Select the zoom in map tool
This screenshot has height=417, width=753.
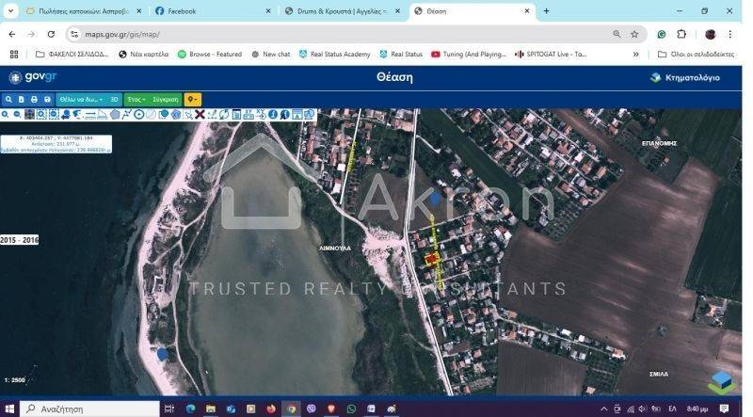click(x=6, y=114)
